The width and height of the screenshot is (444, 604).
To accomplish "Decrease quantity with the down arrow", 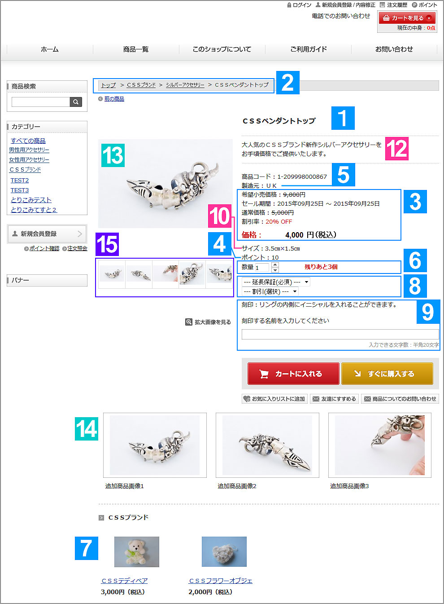I will (x=275, y=270).
